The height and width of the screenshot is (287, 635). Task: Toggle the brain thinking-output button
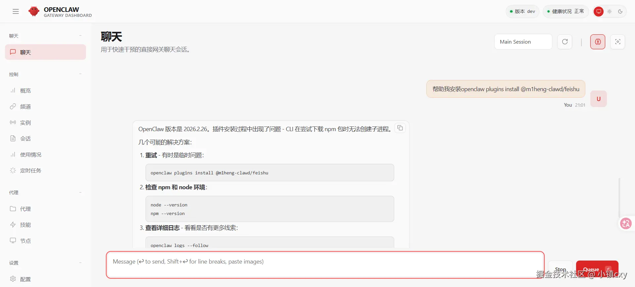598,42
